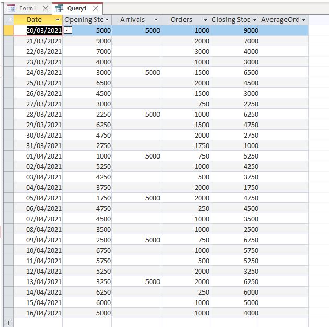Click Closing Stock 2250 on 27/03/2021
The height and width of the screenshot is (327, 329).
click(x=234, y=104)
